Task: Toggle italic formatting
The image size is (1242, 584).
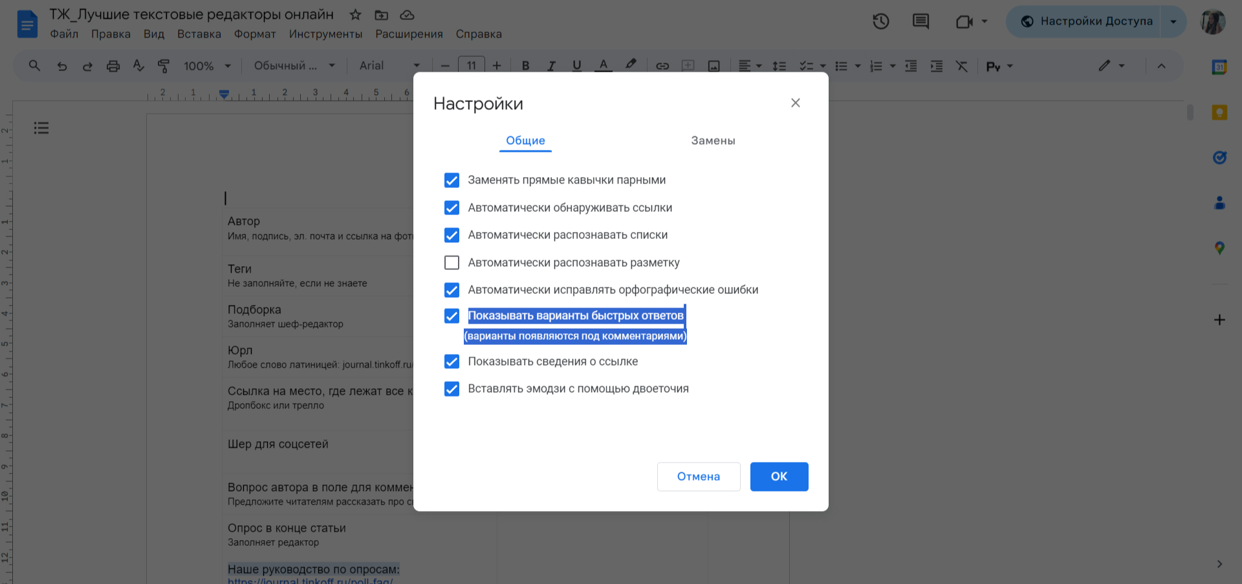Action: pyautogui.click(x=551, y=65)
